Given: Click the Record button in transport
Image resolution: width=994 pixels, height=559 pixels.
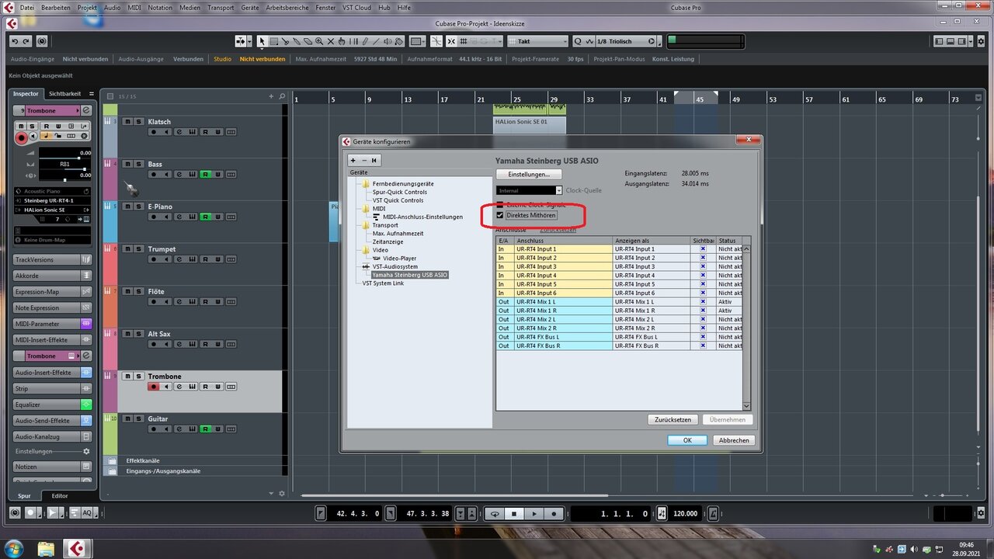Looking at the screenshot, I should click(x=554, y=514).
